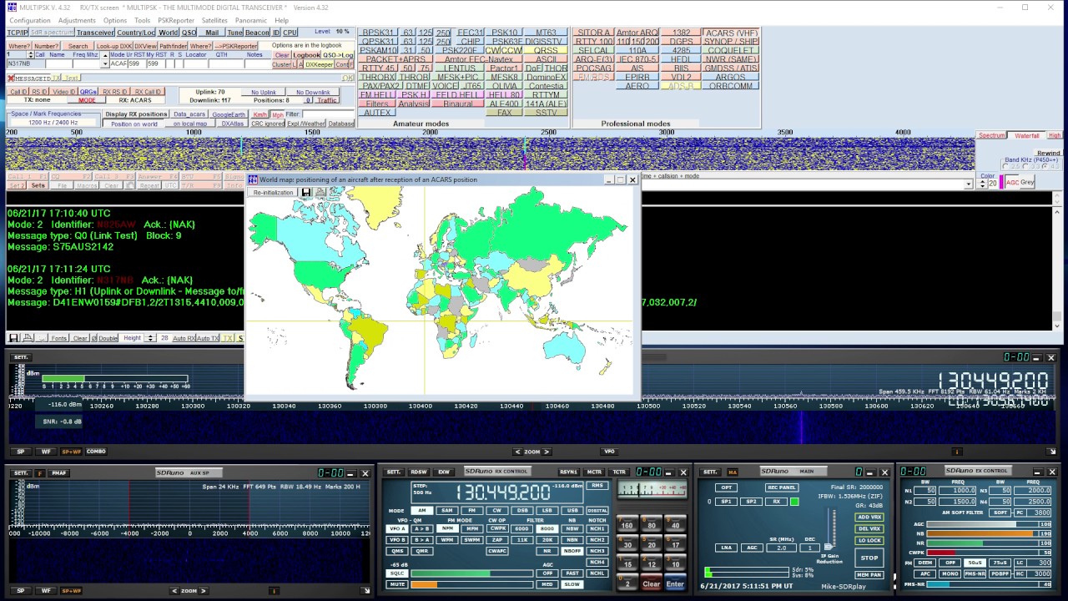Image resolution: width=1068 pixels, height=601 pixels.
Task: Open SETT. in the SDRuno Main panel
Action: [710, 472]
